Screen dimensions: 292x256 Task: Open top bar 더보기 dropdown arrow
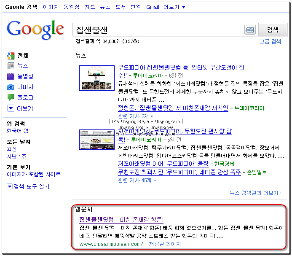[184, 7]
